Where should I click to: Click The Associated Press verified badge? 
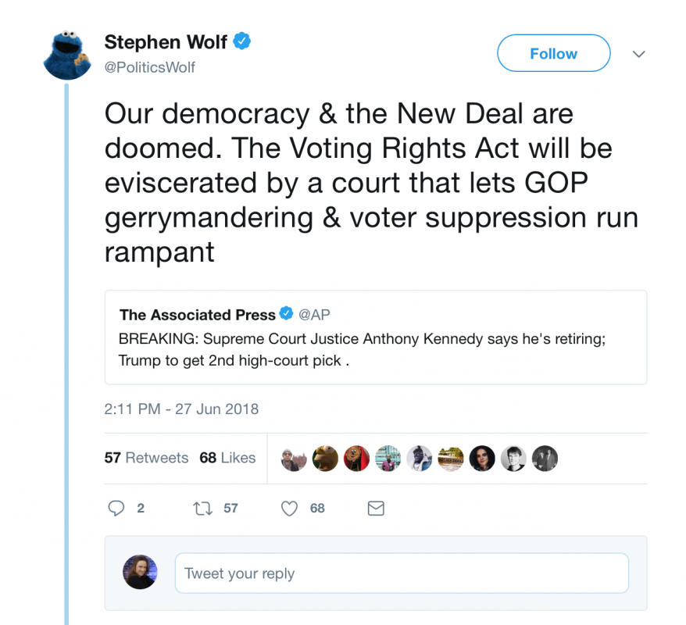click(286, 315)
